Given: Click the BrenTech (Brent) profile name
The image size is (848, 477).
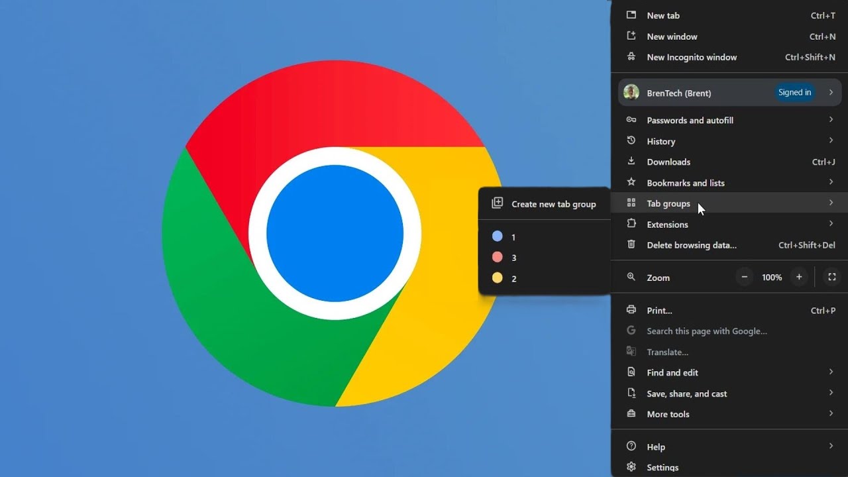Looking at the screenshot, I should [x=679, y=93].
